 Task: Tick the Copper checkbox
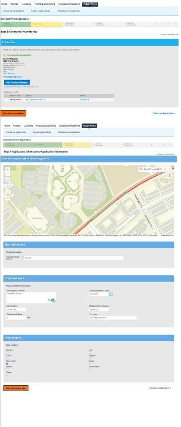tap(90, 358)
